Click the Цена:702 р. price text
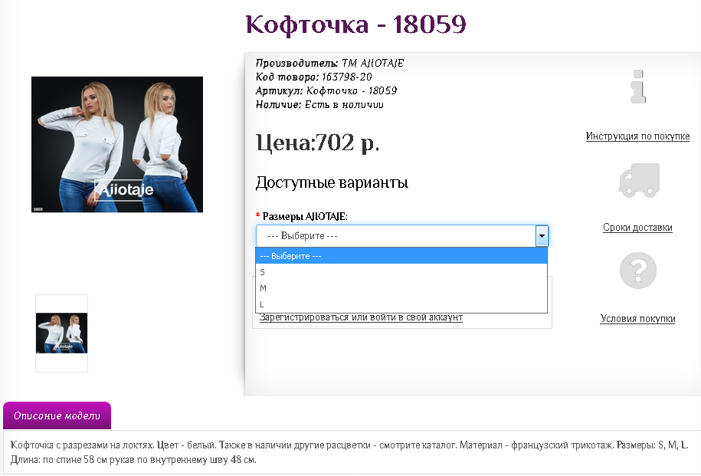The height and width of the screenshot is (476, 701). click(x=317, y=143)
